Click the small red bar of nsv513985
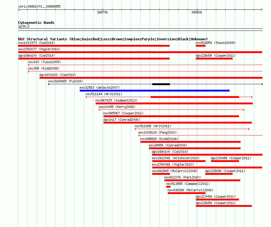The width and height of the screenshot is (271, 227). pos(168,187)
